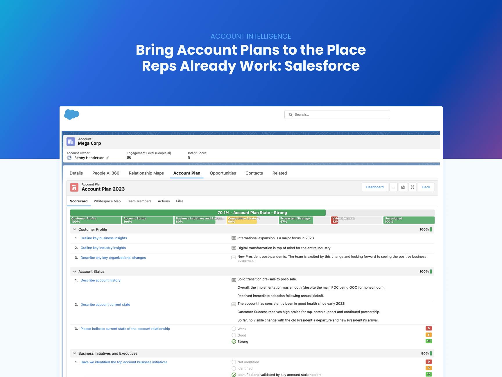Screen dimensions: 502x377
Task: Click the search magnifier icon
Action: pos(291,115)
